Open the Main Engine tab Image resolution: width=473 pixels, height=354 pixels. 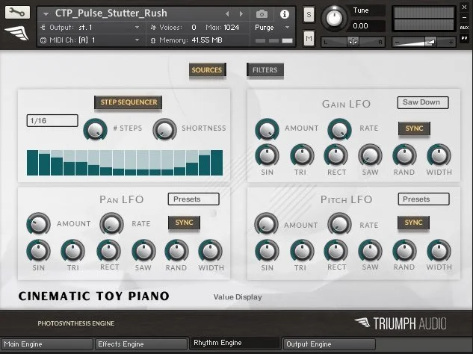(x=47, y=344)
